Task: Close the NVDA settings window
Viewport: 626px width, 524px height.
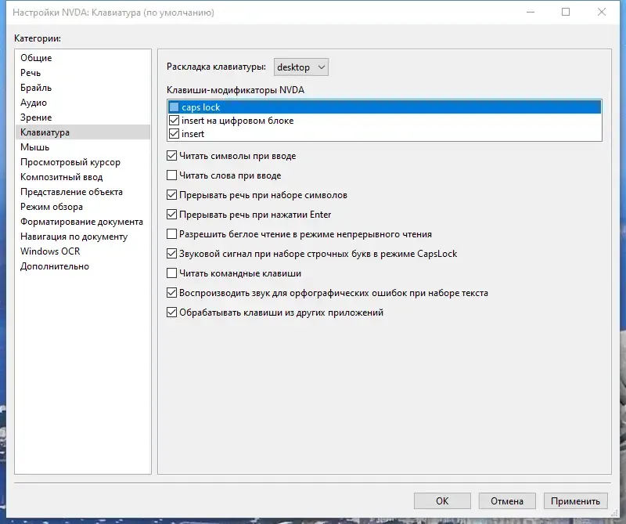Action: pyautogui.click(x=602, y=12)
